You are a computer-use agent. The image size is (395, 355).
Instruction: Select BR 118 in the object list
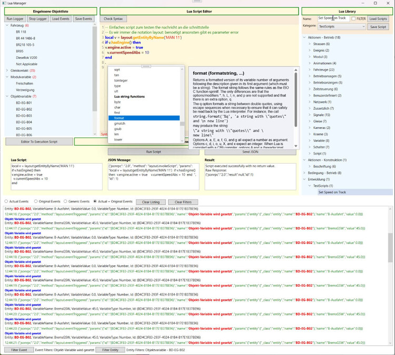coord(21,32)
